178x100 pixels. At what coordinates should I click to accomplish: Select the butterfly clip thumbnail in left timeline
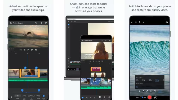[x=14, y=73]
